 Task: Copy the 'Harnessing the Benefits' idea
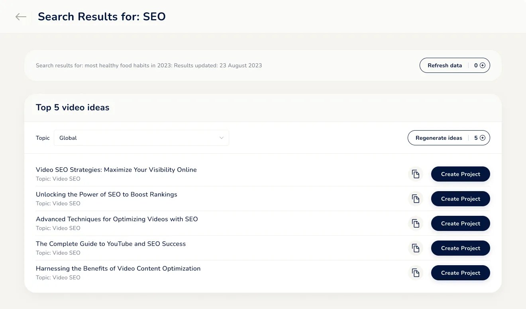pyautogui.click(x=416, y=273)
